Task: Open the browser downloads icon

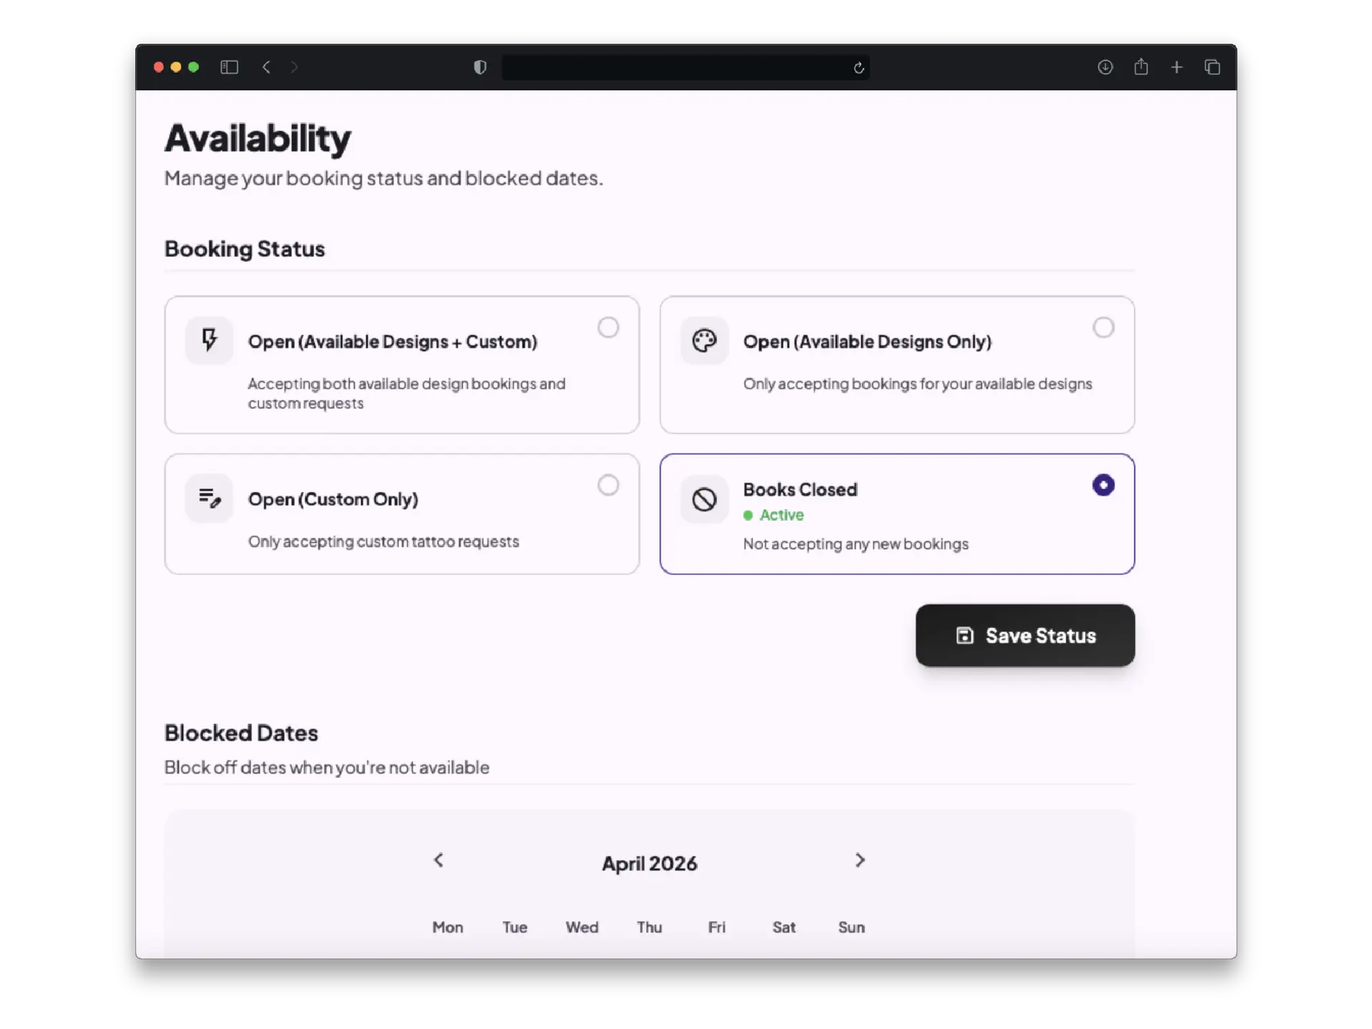Action: click(x=1104, y=67)
